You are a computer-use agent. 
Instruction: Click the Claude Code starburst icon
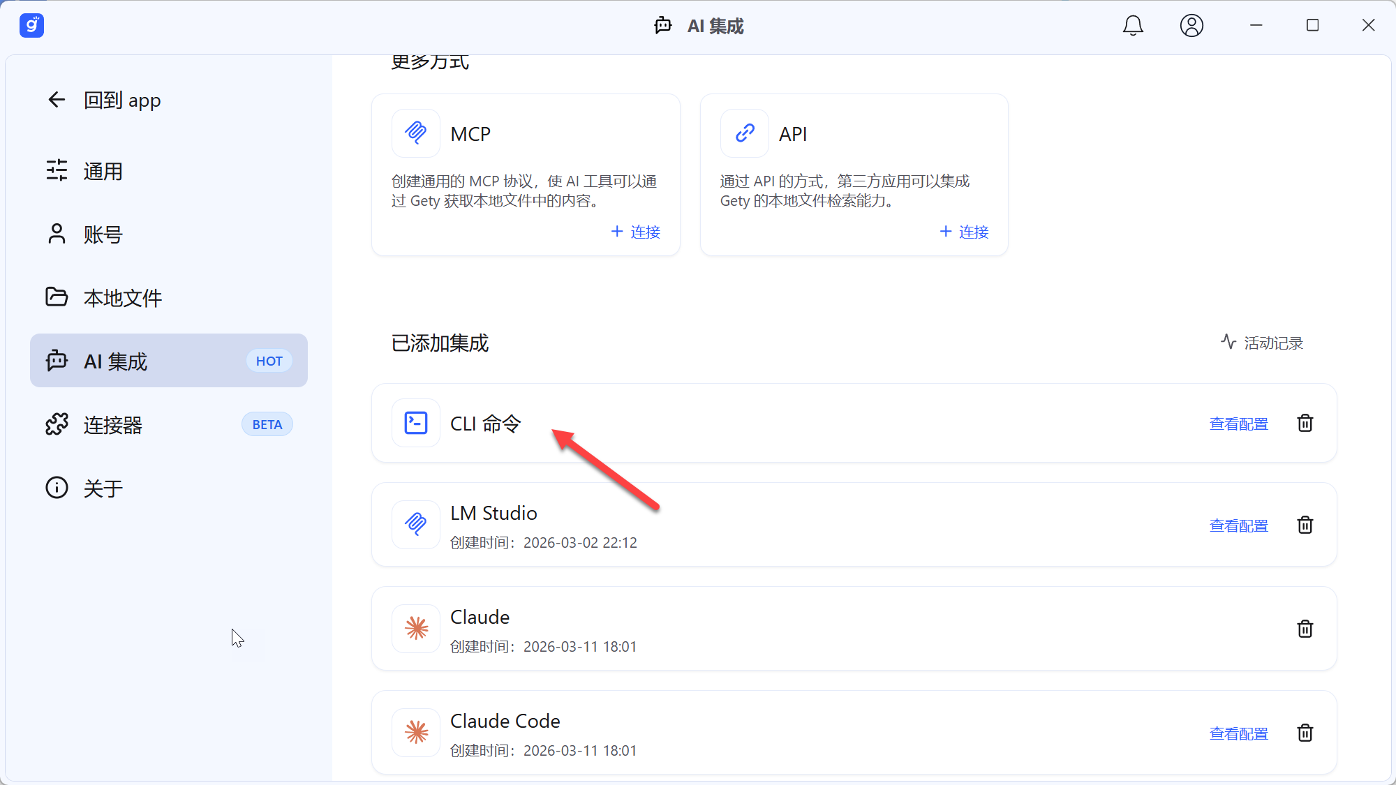[416, 732]
